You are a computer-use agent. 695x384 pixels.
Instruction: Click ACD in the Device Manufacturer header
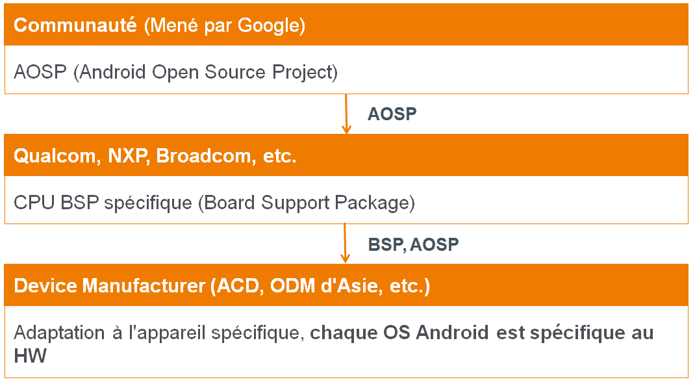tap(240, 285)
